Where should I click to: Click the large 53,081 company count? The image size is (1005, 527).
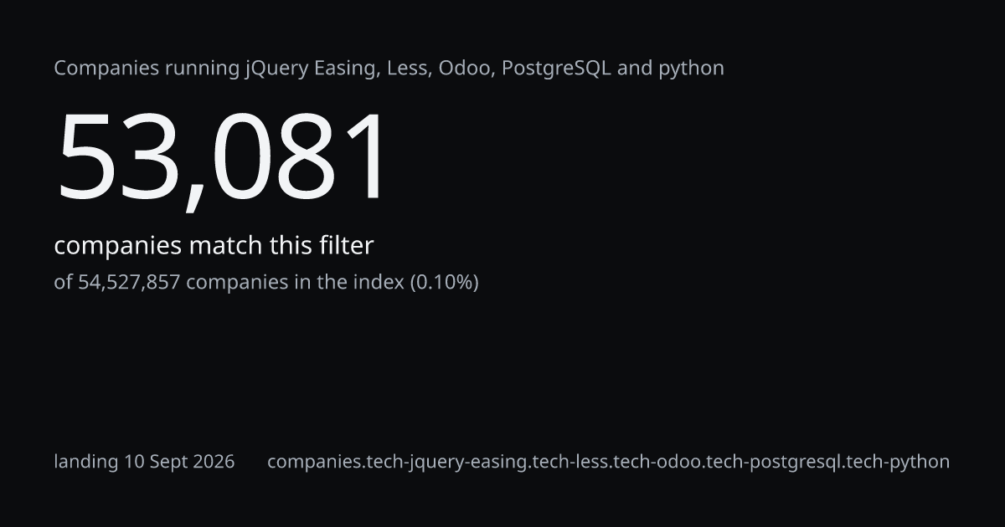[223, 158]
